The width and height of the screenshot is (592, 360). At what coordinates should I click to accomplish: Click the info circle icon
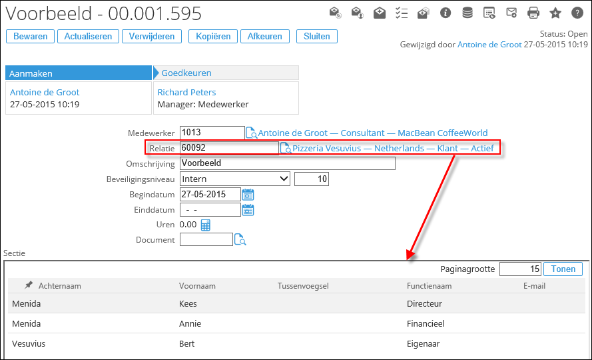[445, 13]
